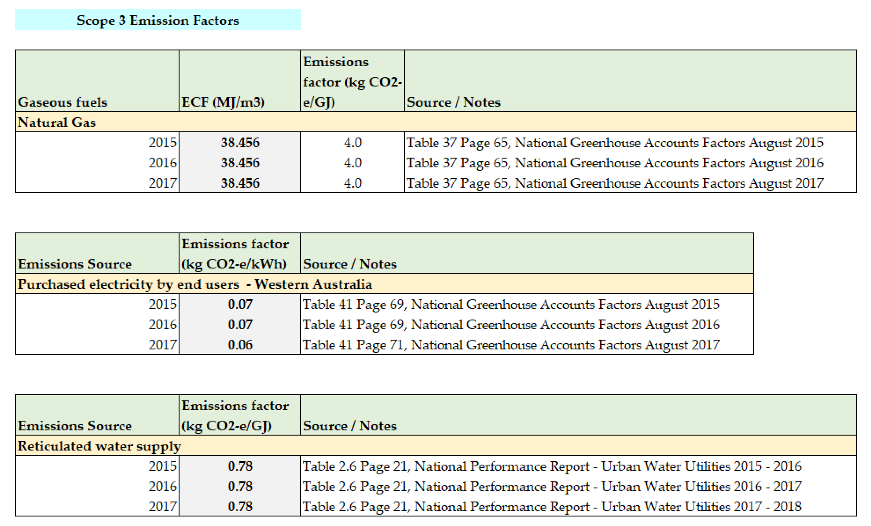Click the year 2016 cell under Reticulated water
Image resolution: width=871 pixels, height=526 pixels.
tap(162, 486)
